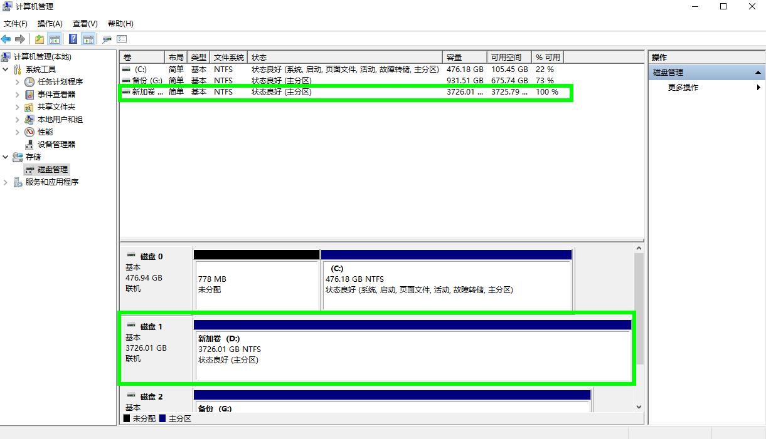Expand the 性能 chevron

[18, 132]
